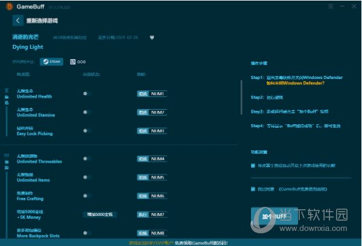The width and height of the screenshot is (362, 246).
Task: Click the cheat list scrollbar
Action: click(x=241, y=98)
